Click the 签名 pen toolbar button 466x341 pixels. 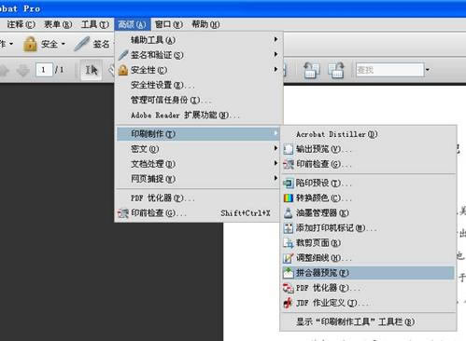(x=92, y=44)
